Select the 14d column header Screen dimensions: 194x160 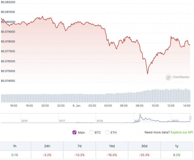pos(112,146)
